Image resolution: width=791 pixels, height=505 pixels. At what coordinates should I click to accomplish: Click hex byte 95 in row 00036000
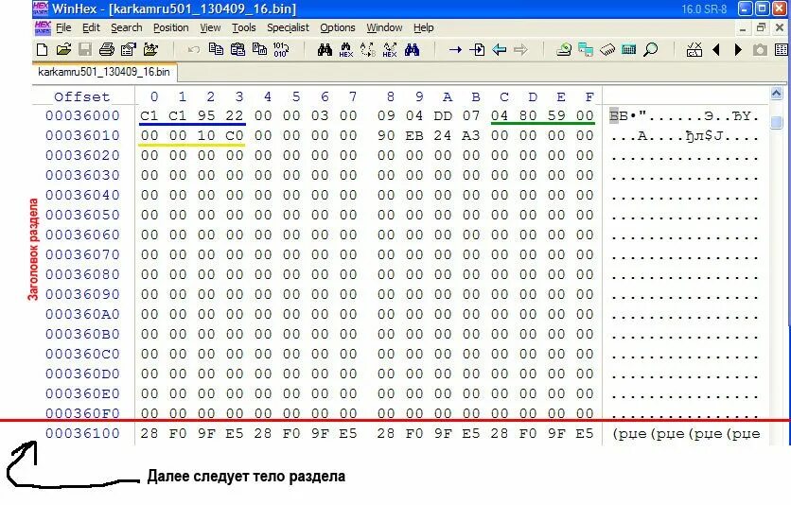point(206,116)
